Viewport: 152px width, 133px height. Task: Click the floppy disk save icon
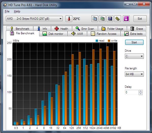110,19
